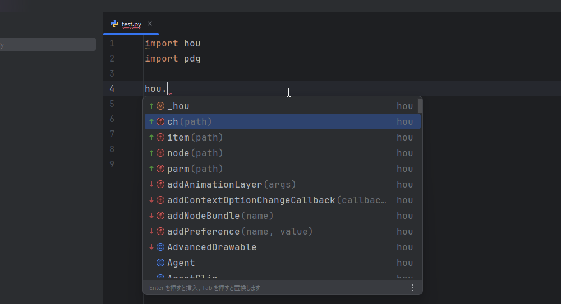Select addAnimationLayer(args) suggestion
561x304 pixels.
231,184
